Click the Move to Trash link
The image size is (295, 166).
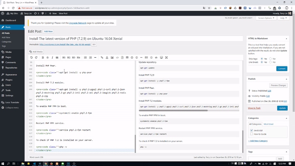point(255,108)
